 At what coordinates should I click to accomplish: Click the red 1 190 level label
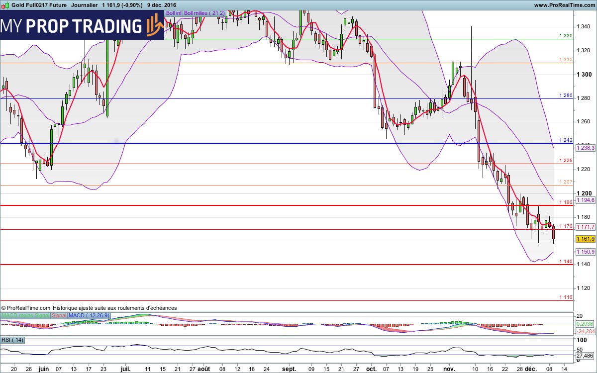(566, 202)
